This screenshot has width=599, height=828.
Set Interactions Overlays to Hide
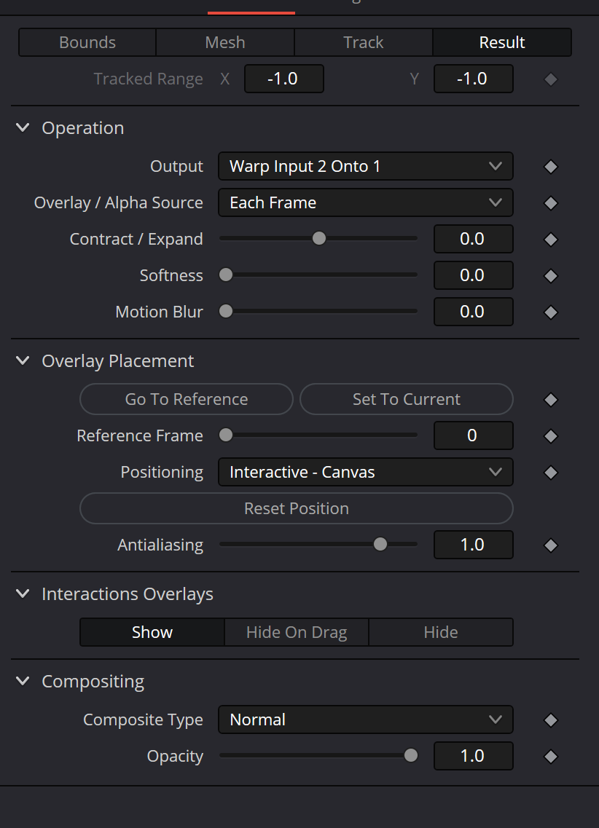(x=441, y=632)
